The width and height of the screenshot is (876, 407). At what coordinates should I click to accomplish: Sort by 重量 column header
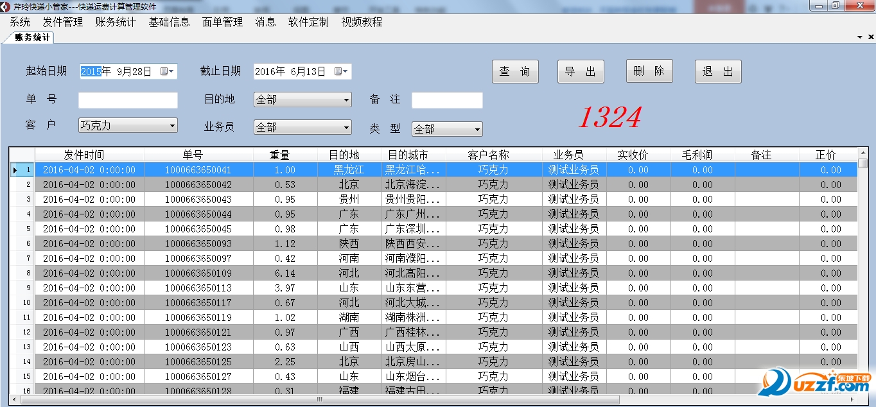[x=285, y=155]
